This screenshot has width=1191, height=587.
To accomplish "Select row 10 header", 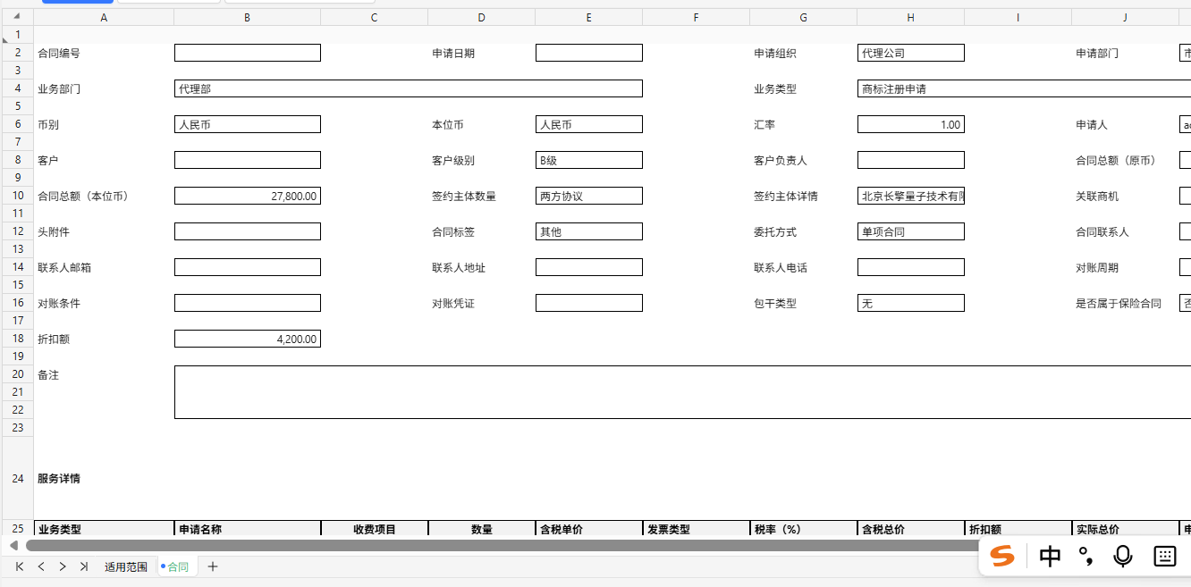I will [x=17, y=196].
